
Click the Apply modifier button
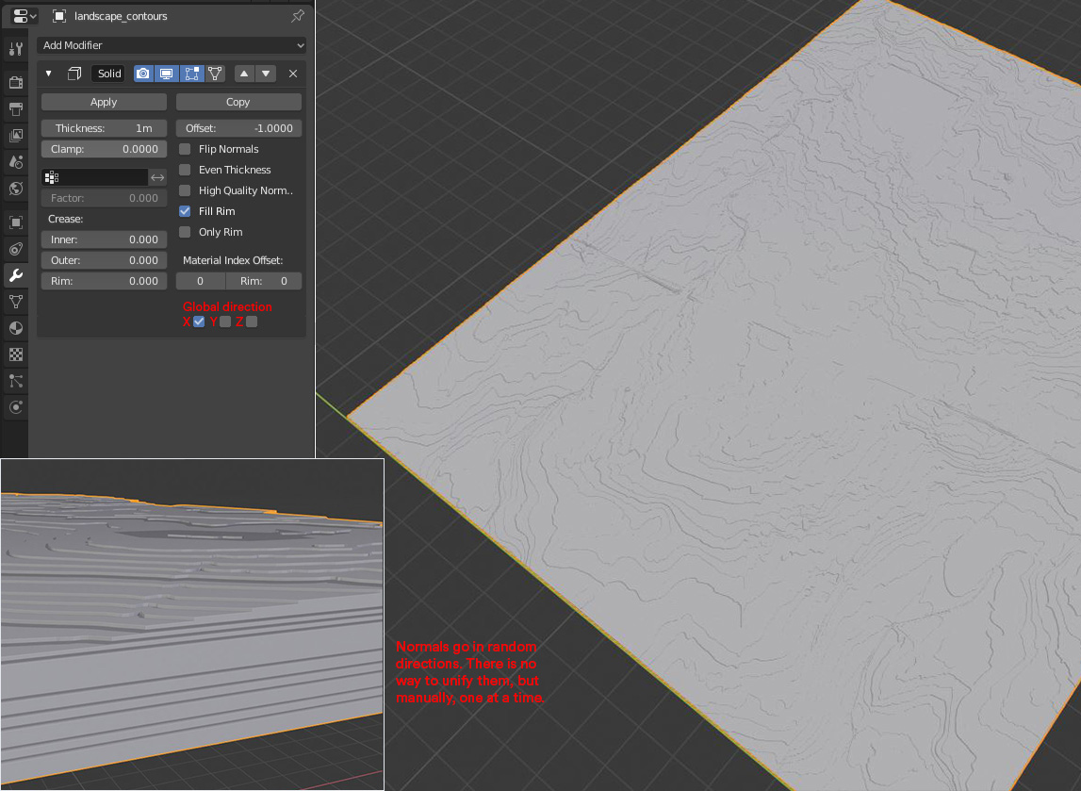104,102
